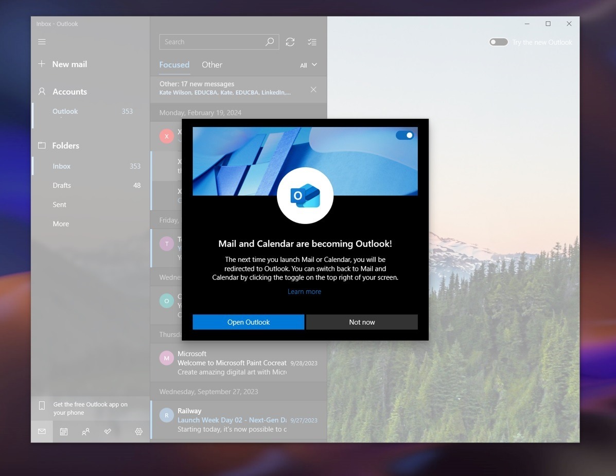Open the To Do checkmark icon
The image size is (616, 476).
(x=108, y=431)
